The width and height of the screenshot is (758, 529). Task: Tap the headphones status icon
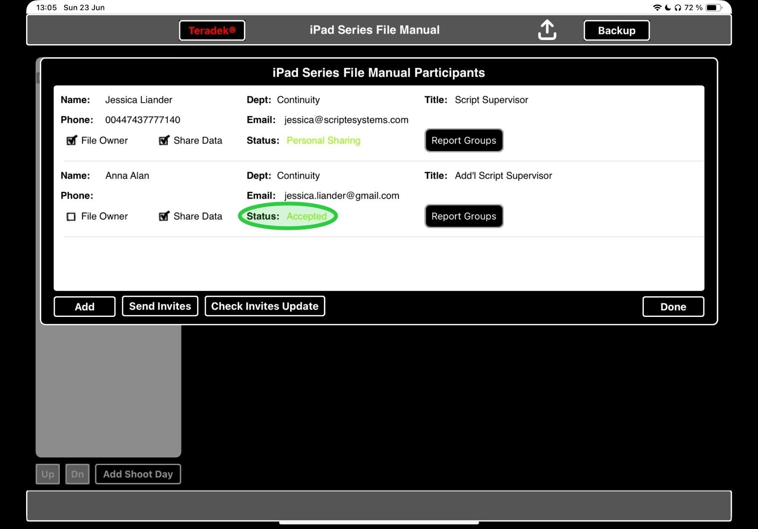(678, 8)
